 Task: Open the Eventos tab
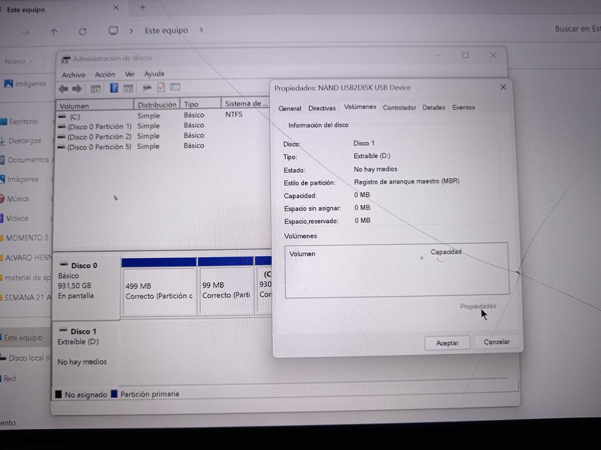pyautogui.click(x=464, y=108)
